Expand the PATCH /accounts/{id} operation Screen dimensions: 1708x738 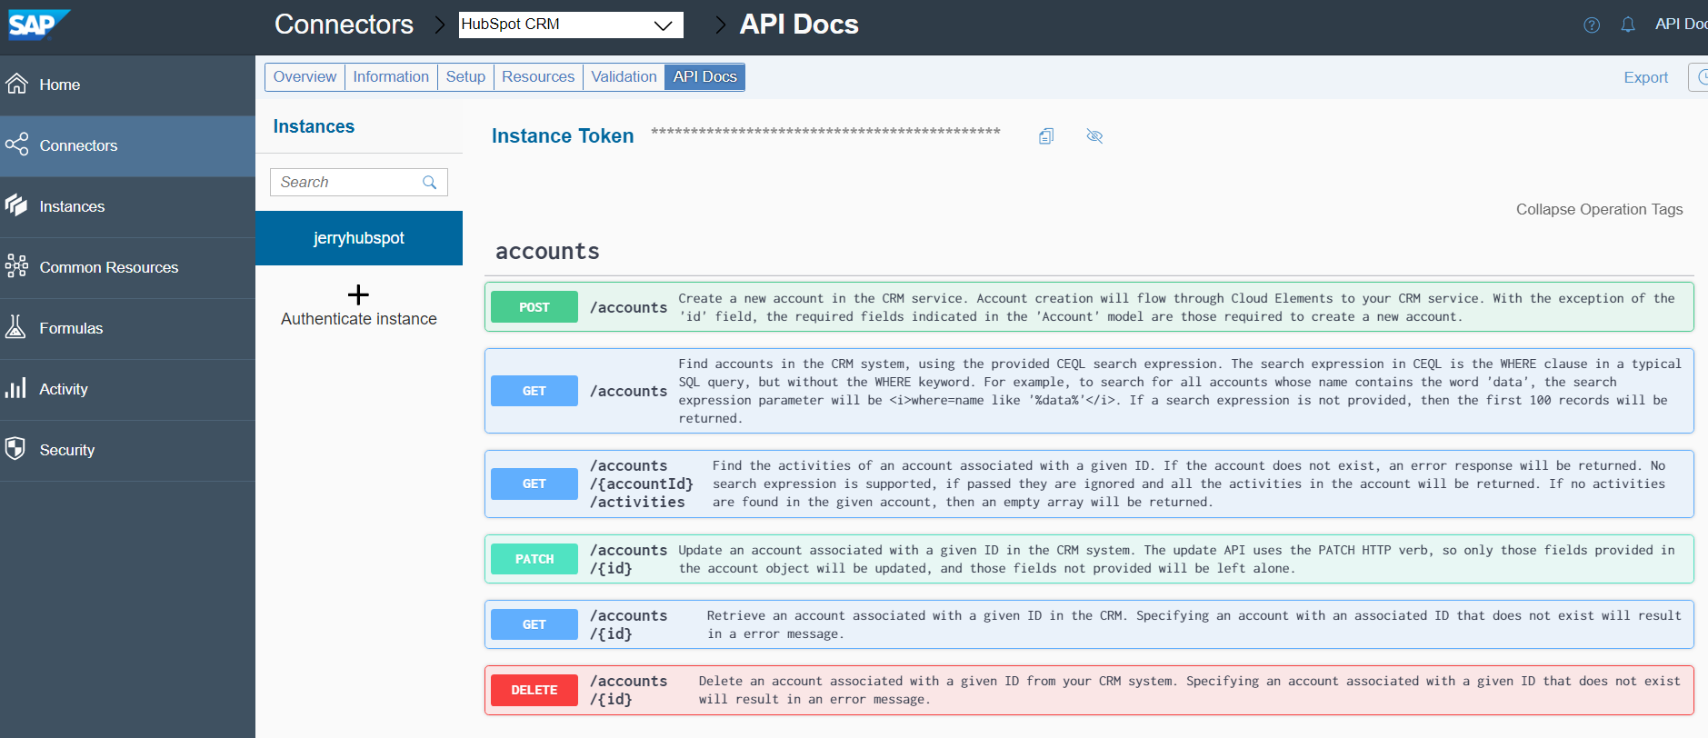point(534,559)
